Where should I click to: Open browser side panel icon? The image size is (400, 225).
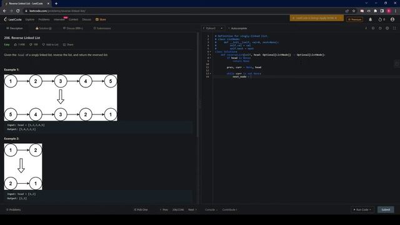click(x=382, y=11)
